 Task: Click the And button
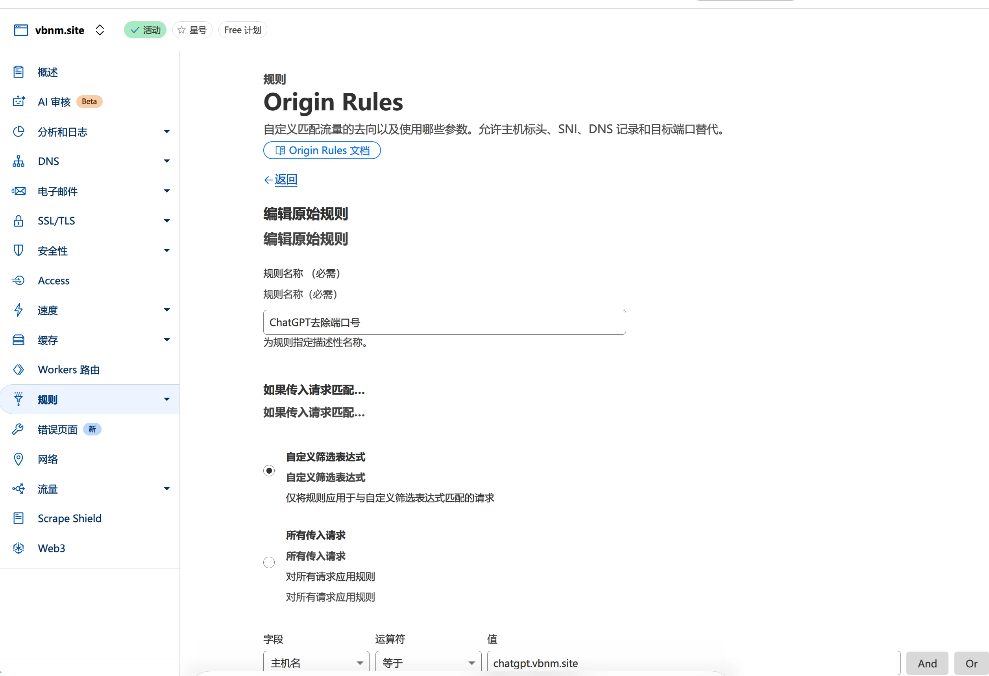tap(927, 663)
